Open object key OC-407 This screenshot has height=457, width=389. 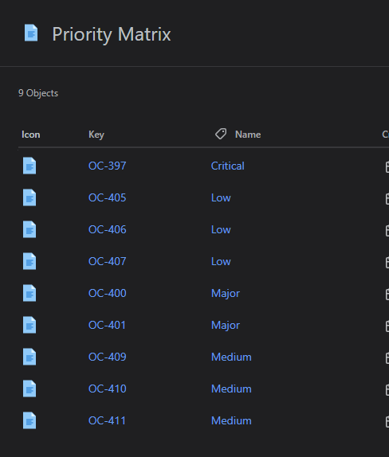(107, 261)
